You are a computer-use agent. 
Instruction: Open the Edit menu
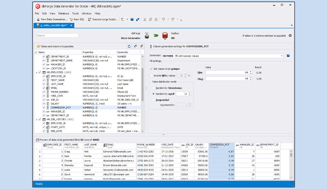point(44,13)
